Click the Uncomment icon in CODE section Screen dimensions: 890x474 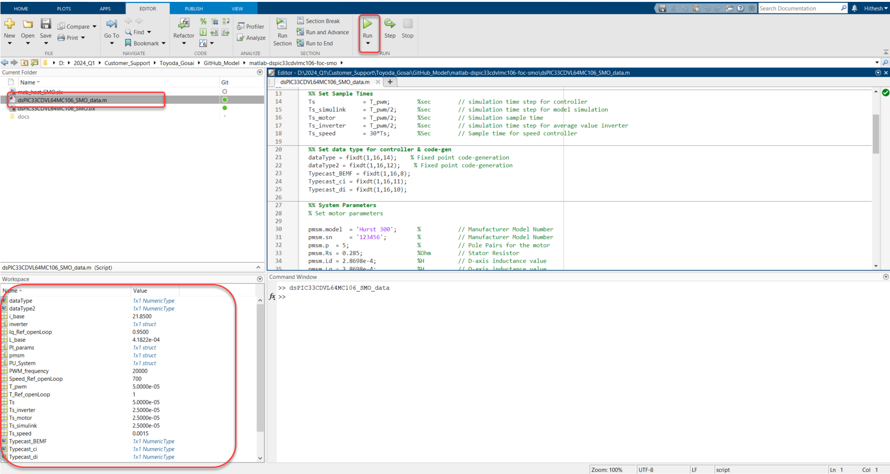[215, 21]
